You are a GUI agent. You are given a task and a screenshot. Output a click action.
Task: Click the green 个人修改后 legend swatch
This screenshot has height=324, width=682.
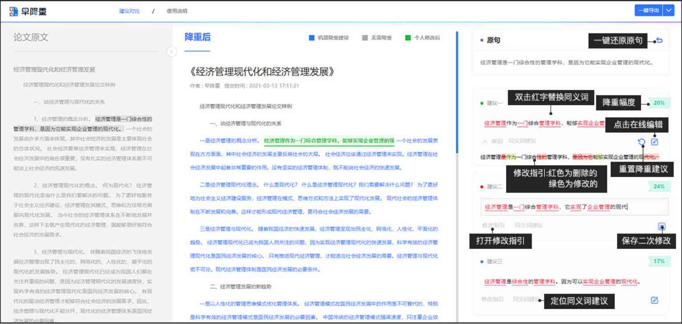coord(408,38)
